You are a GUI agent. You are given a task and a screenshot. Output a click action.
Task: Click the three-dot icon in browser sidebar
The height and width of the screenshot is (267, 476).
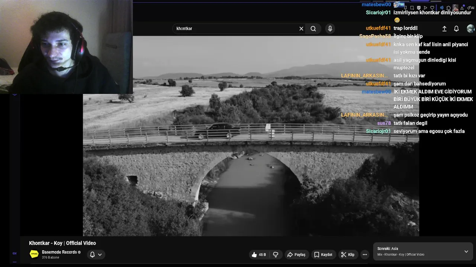15,261
